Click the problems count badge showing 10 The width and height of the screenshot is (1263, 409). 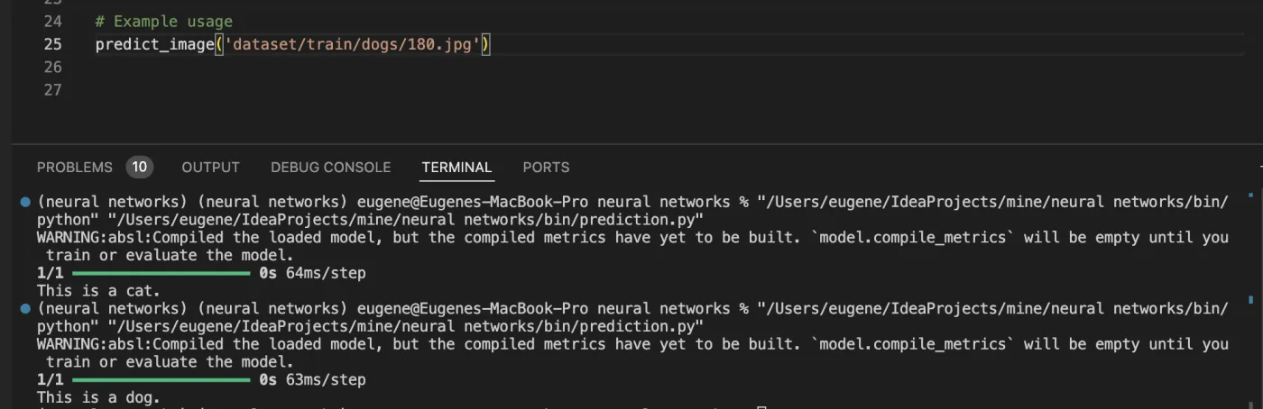click(x=139, y=167)
